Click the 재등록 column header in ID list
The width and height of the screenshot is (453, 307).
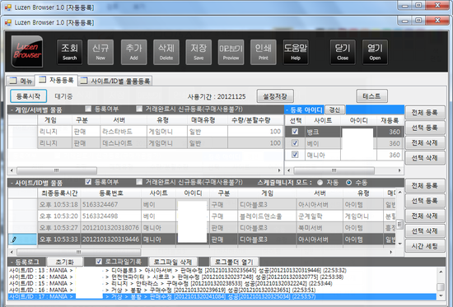(390, 120)
